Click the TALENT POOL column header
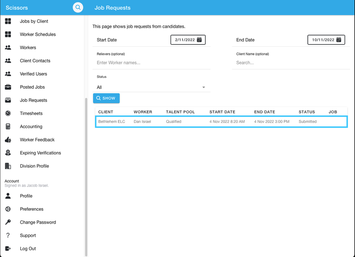Screen dimensions: 355x257 coord(180,112)
